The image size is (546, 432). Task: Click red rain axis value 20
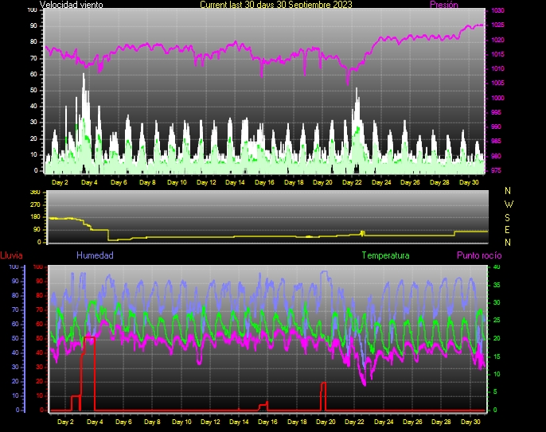pyautogui.click(x=39, y=382)
